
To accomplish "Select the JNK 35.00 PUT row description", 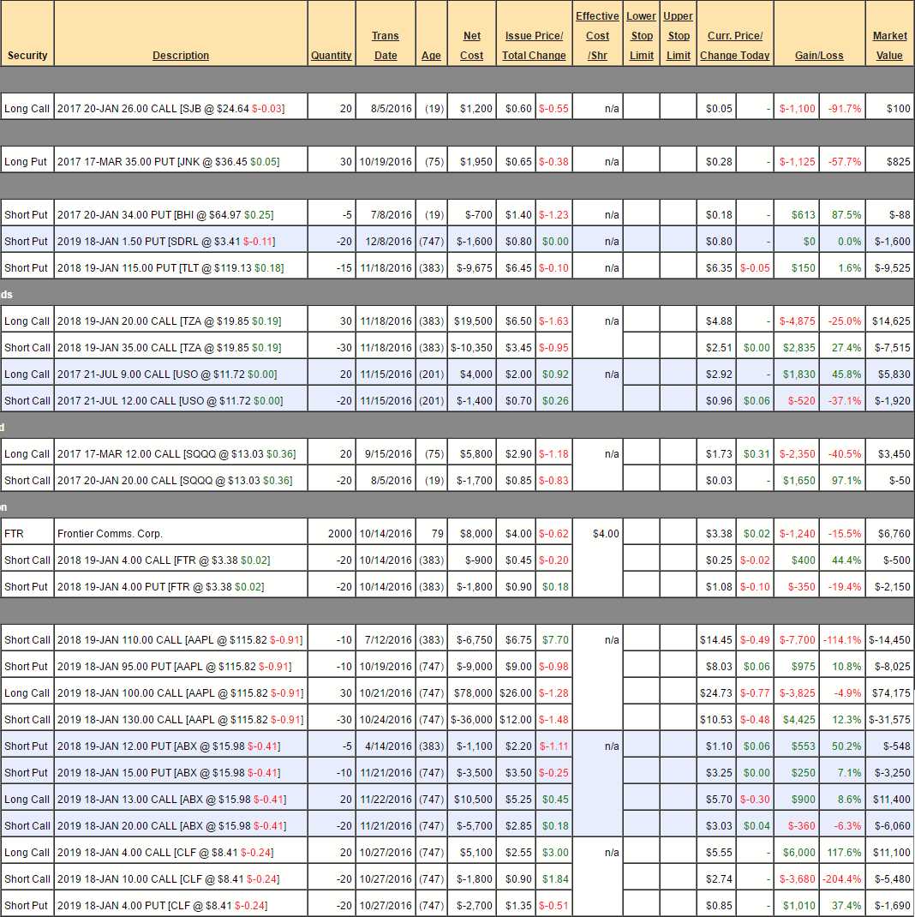I will pos(168,162).
